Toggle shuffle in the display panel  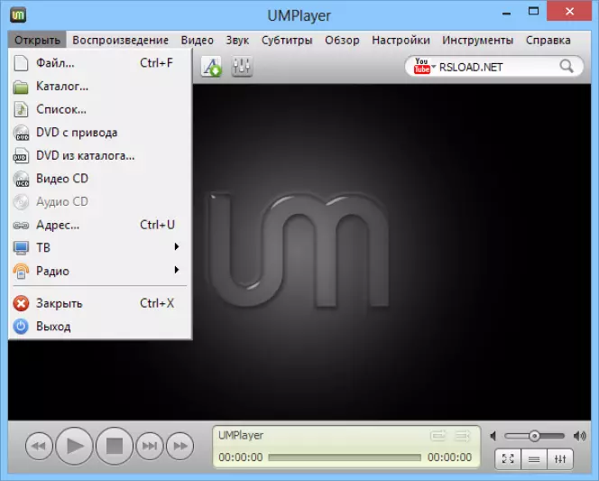(x=463, y=436)
